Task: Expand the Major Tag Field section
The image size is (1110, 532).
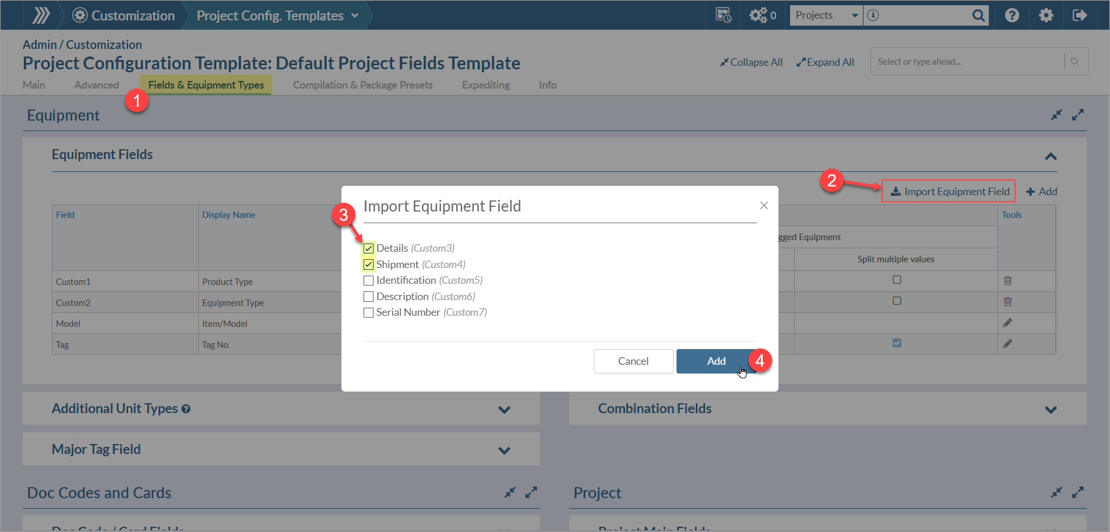Action: point(504,450)
